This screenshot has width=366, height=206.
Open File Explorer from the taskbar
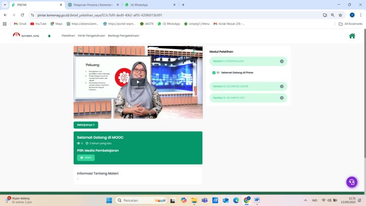pos(194,200)
